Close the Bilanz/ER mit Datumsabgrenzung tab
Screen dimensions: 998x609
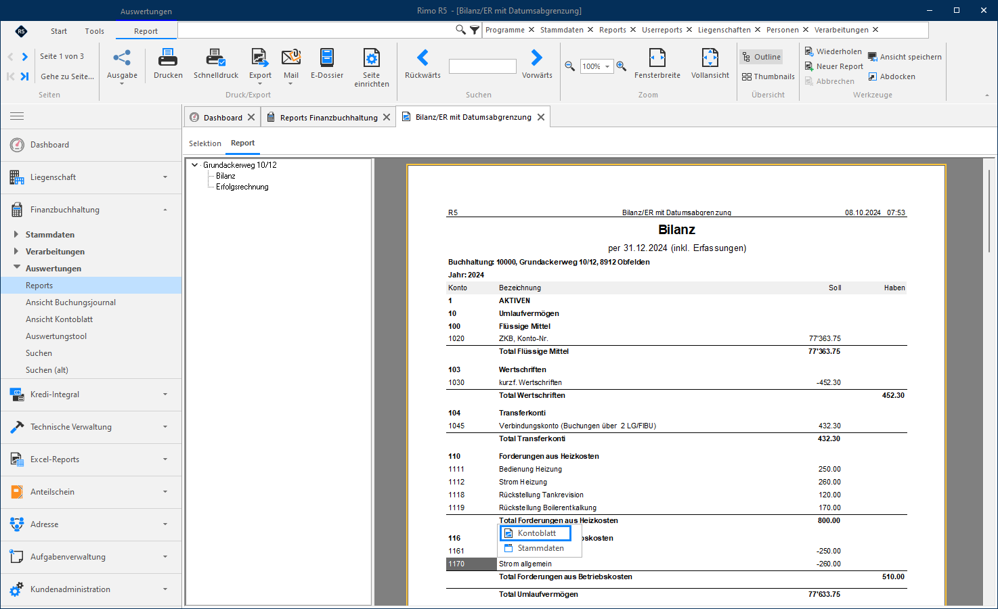click(x=541, y=117)
